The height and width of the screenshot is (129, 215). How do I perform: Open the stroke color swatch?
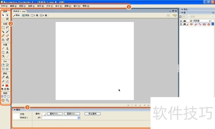coord(7,82)
